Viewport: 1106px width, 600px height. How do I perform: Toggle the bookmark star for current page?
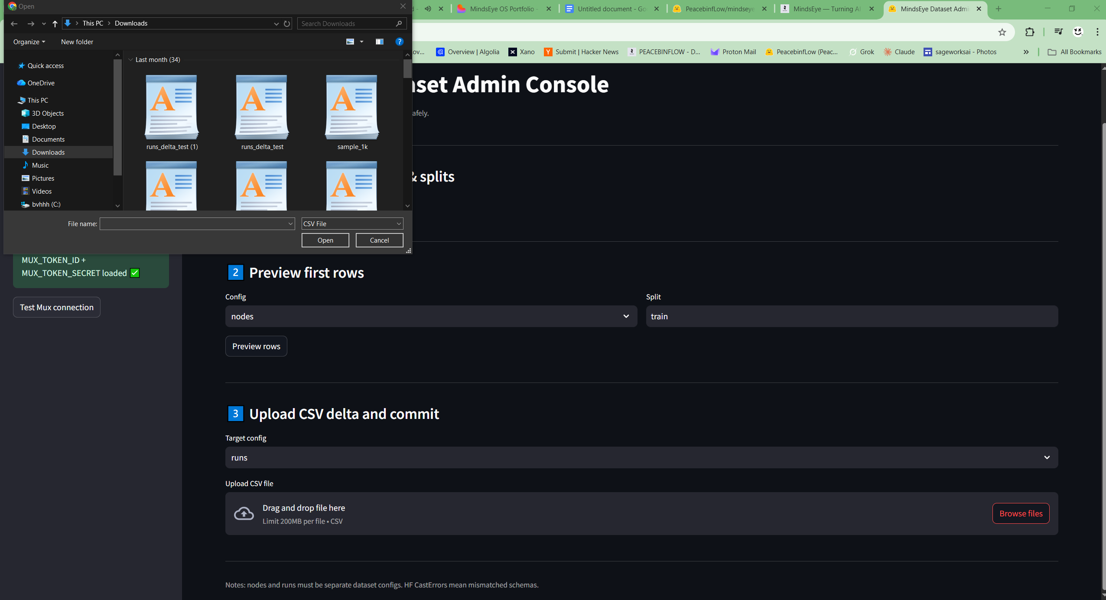pos(1002,32)
